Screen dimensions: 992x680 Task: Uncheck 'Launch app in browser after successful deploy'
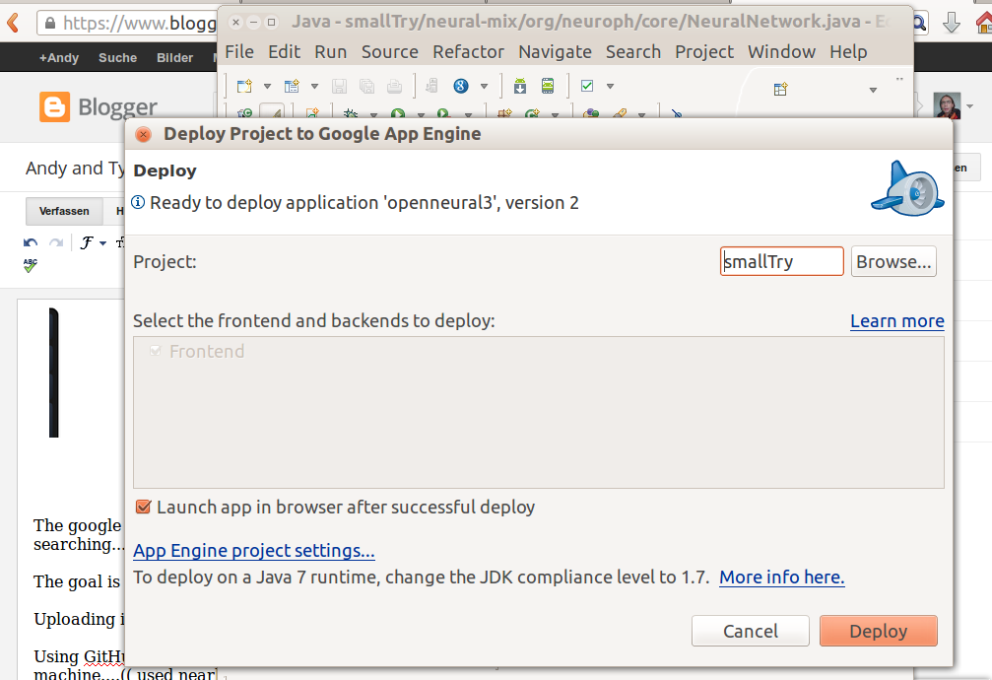point(143,507)
